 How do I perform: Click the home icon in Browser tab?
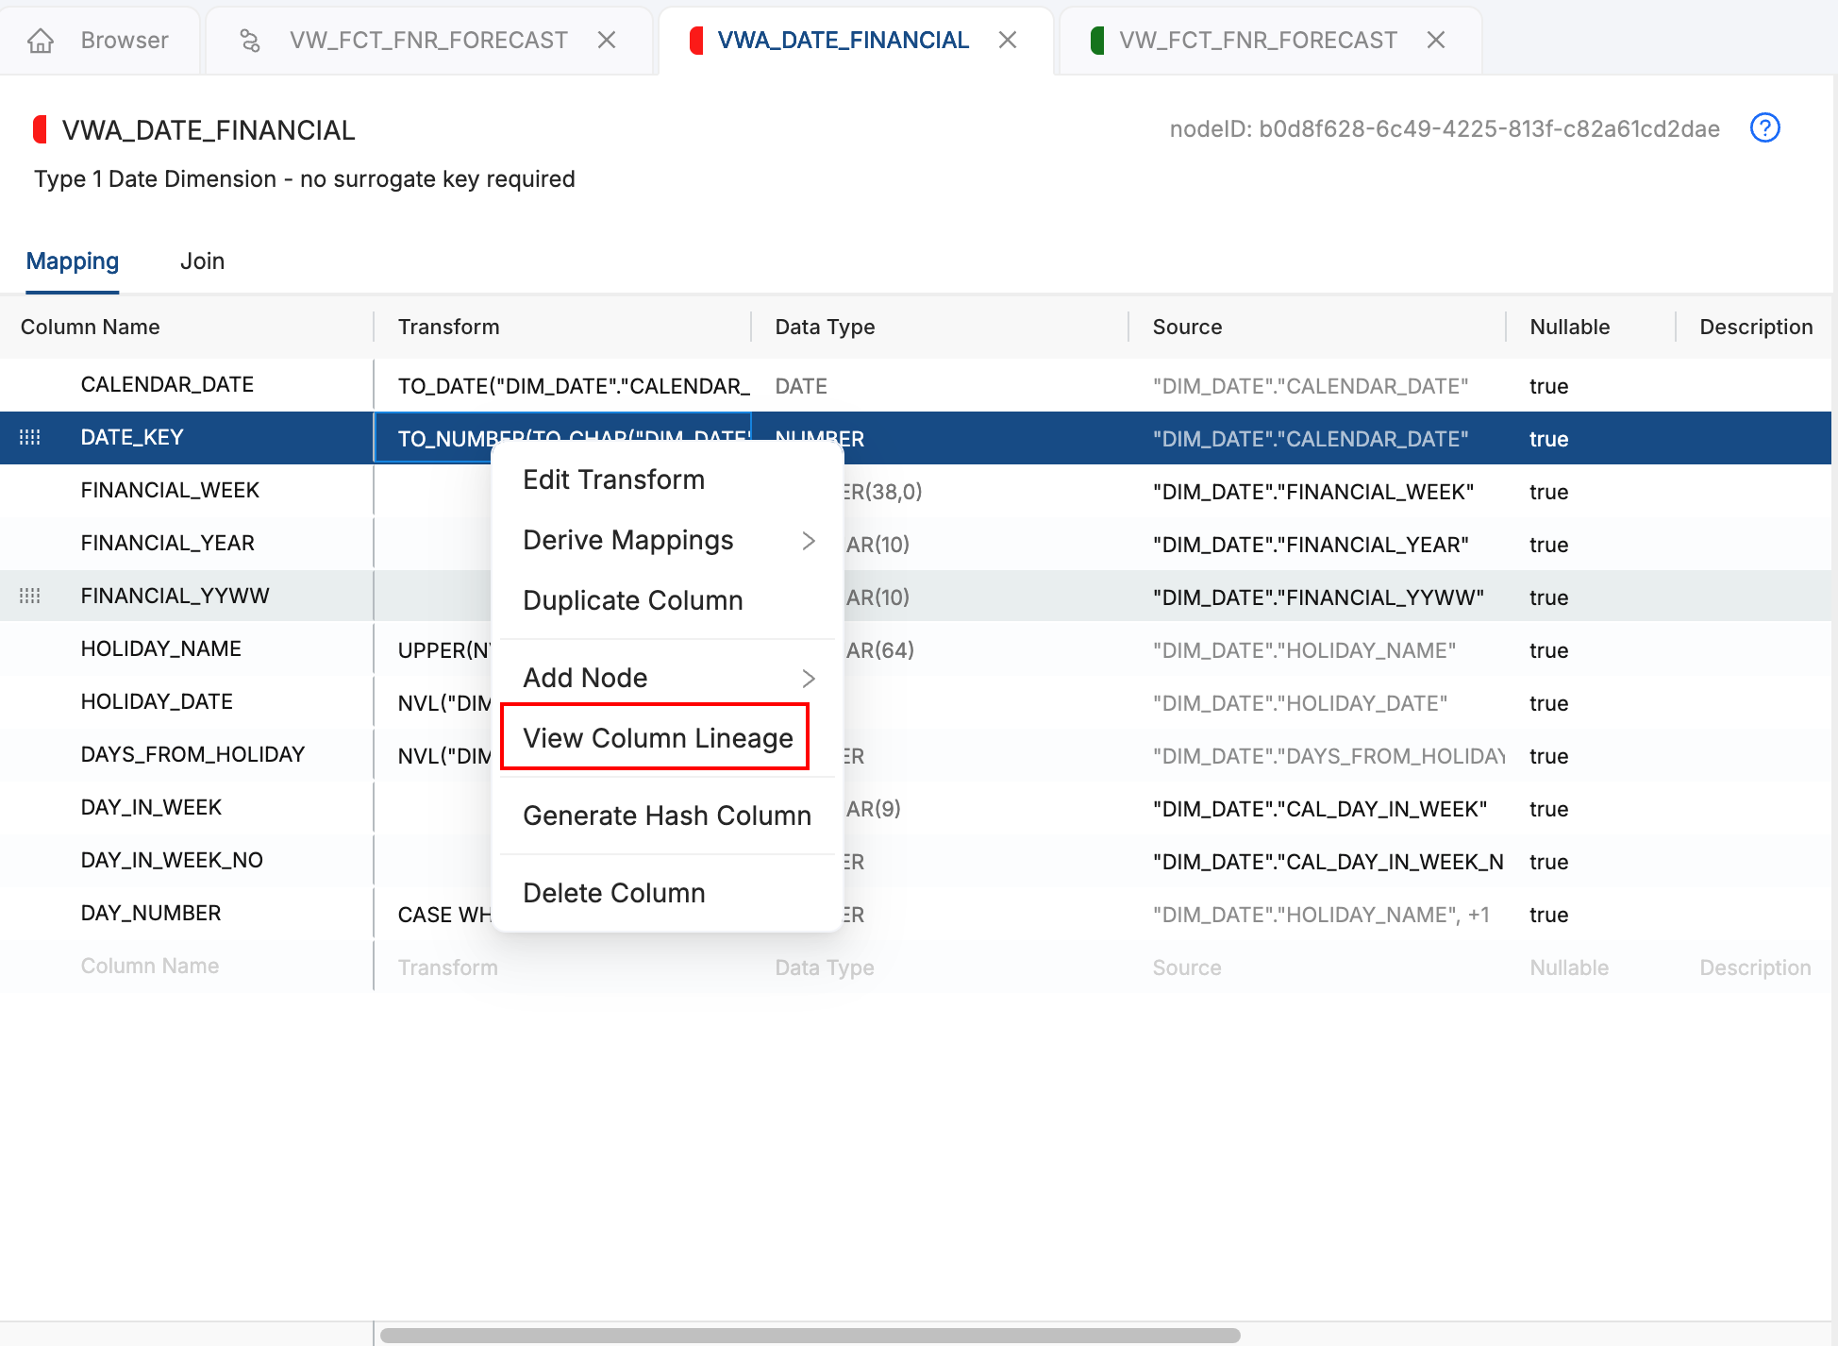pos(41,41)
